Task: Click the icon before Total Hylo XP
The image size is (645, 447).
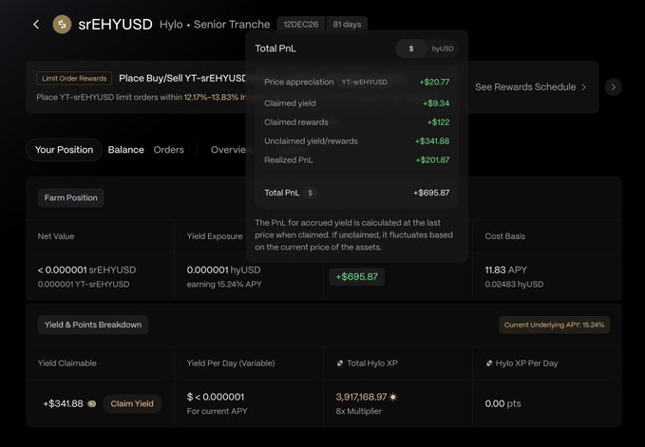Action: [x=340, y=363]
